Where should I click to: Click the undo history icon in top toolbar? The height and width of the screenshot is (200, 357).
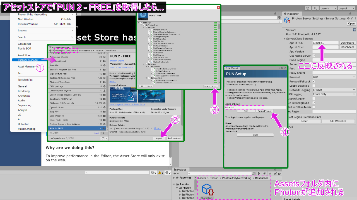click(308, 8)
